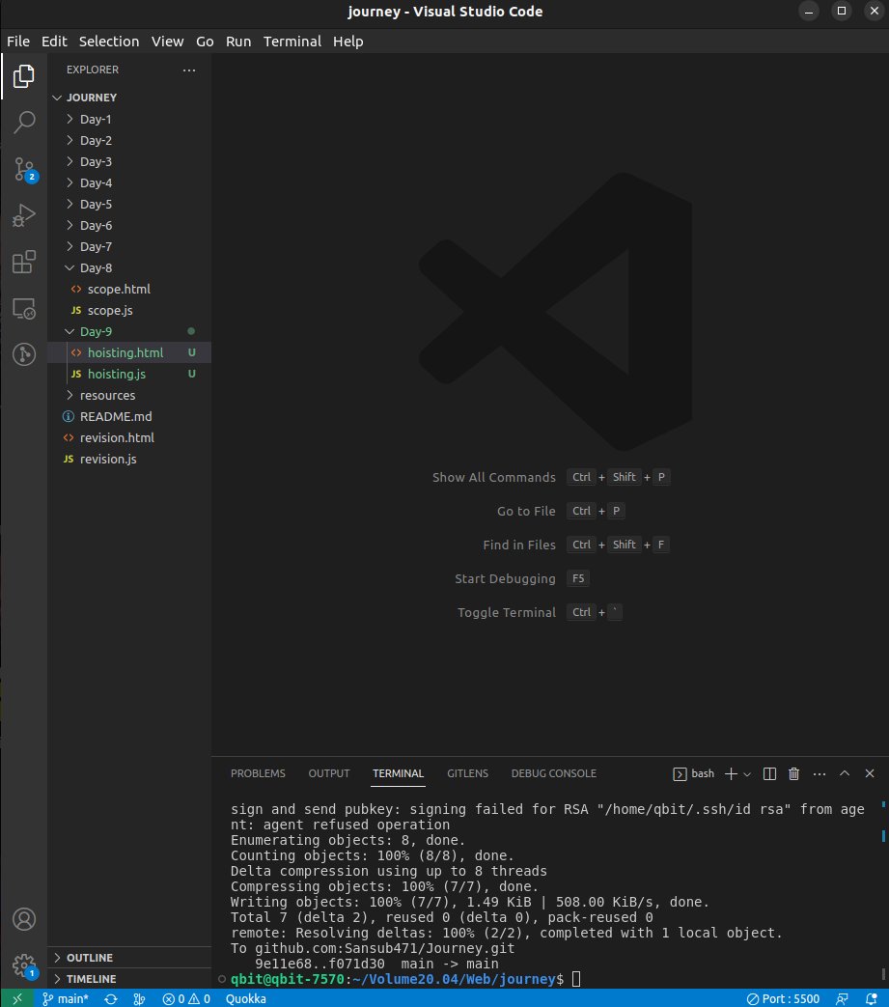Split the terminal panel

pyautogui.click(x=769, y=774)
